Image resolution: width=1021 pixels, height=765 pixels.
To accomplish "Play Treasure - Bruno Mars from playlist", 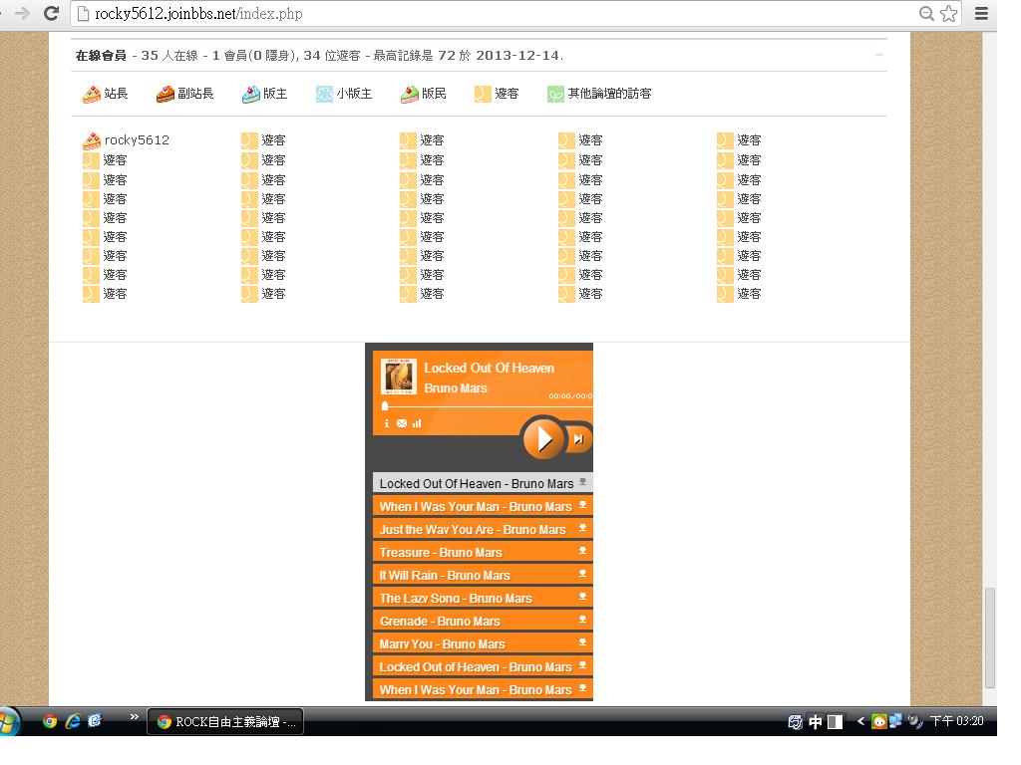I will [441, 552].
